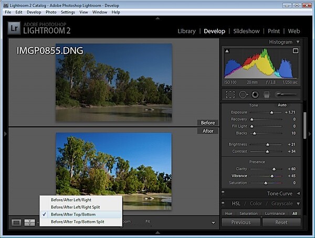Toggle highlight clipping indicator in histogram
This screenshot has width=315, height=238.
(296, 51)
